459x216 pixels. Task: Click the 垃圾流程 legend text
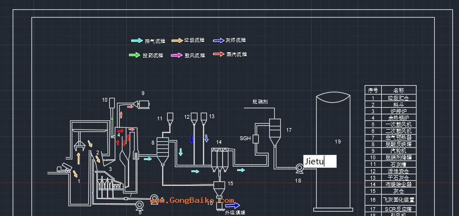[194, 40]
